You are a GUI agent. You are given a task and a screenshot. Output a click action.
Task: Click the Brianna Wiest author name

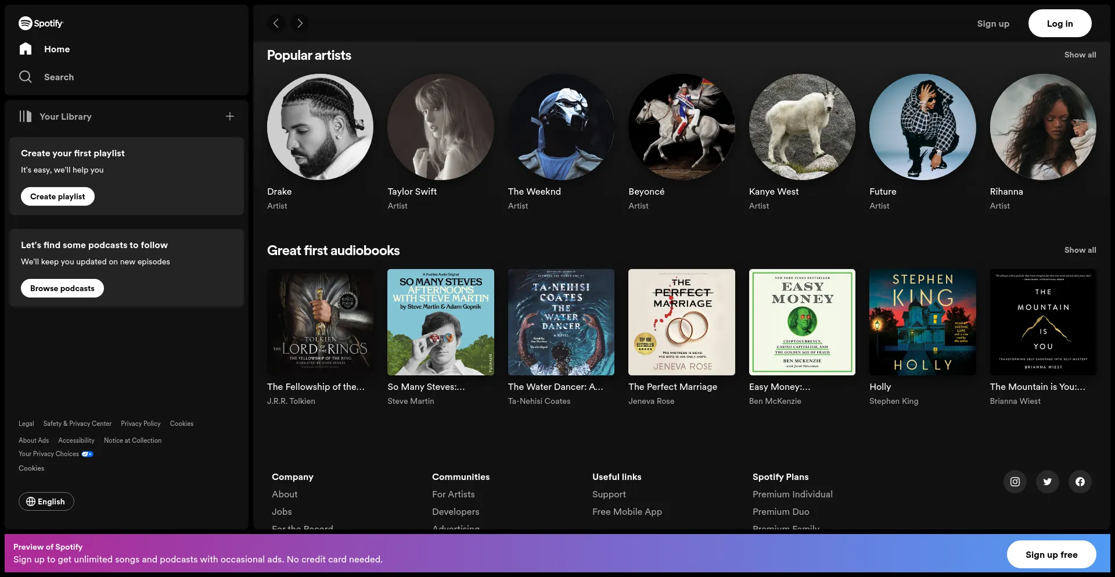[x=1015, y=401]
